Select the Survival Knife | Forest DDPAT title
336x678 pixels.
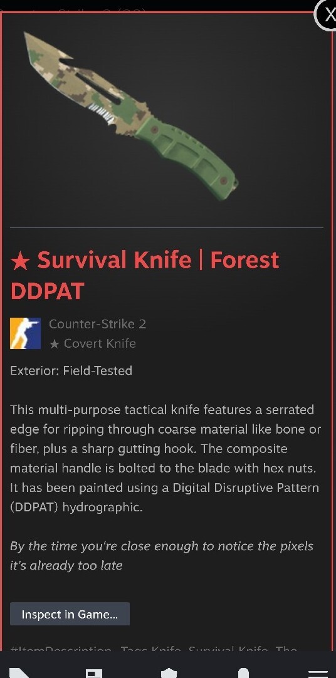145,276
